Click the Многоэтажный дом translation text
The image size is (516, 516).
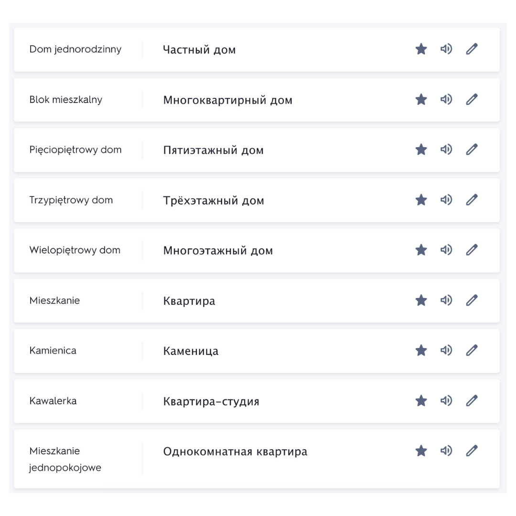click(218, 251)
